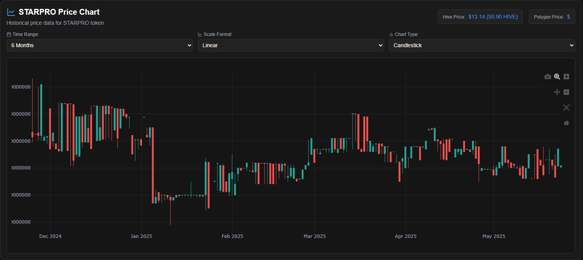This screenshot has height=260, width=583.
Task: Download chart as PNG camera icon
Action: coord(547,77)
